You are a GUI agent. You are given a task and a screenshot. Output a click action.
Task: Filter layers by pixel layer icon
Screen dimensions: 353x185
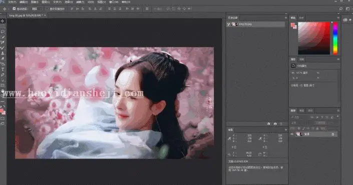[x=312, y=117]
